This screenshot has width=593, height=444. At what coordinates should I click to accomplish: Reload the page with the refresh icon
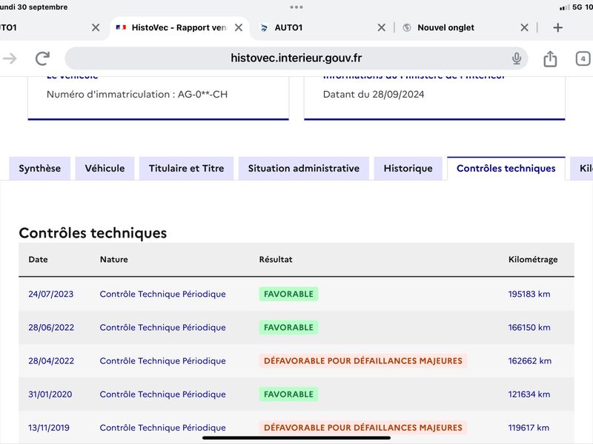pyautogui.click(x=42, y=58)
